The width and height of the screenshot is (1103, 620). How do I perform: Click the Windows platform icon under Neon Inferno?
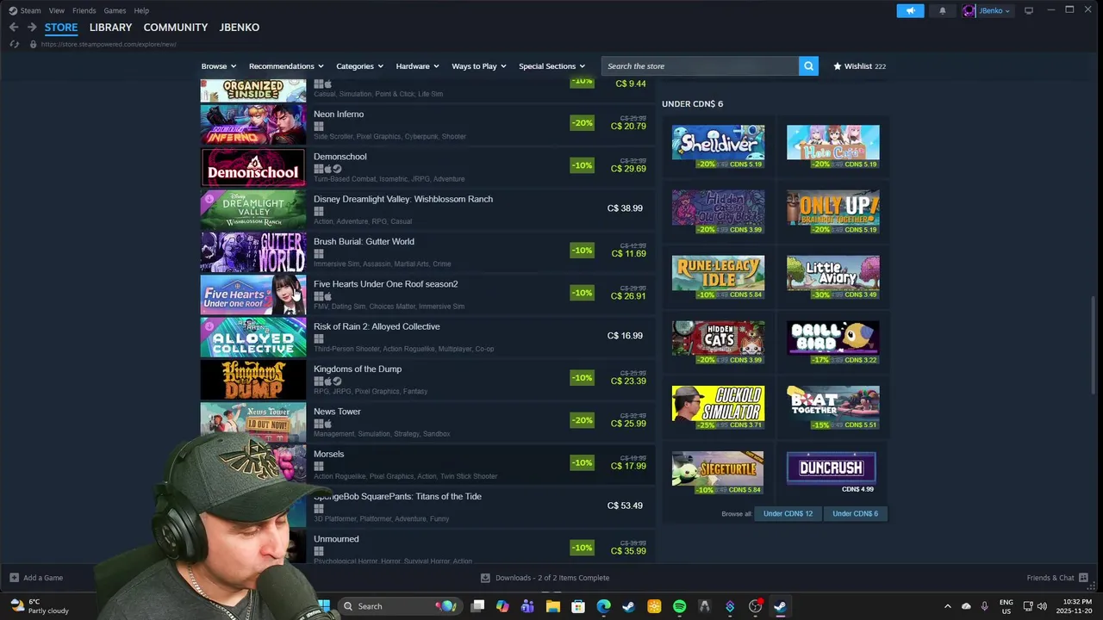[x=319, y=127]
